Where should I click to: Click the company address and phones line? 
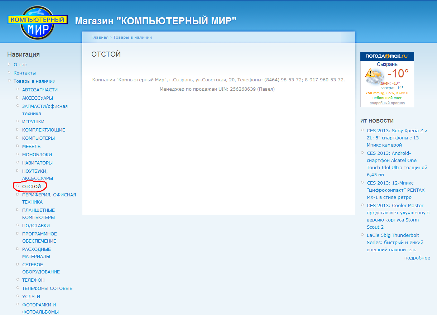(218, 80)
